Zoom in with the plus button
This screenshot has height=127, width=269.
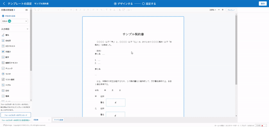pos(223,10)
